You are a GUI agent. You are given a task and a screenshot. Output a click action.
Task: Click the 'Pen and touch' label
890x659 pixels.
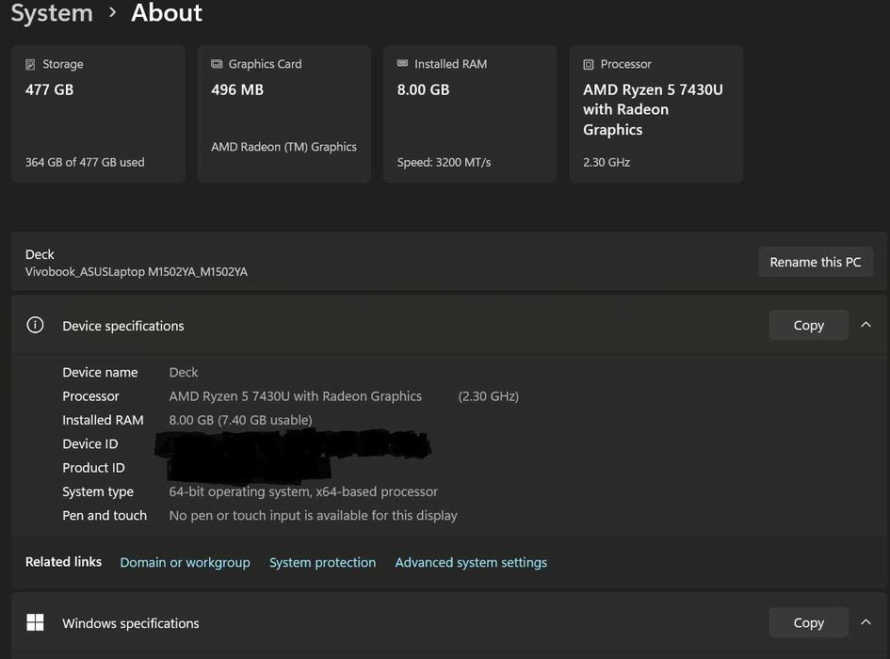point(105,515)
